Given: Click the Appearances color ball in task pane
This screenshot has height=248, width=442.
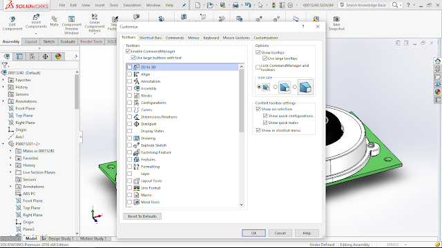Looking at the screenshot, I should tap(437, 92).
